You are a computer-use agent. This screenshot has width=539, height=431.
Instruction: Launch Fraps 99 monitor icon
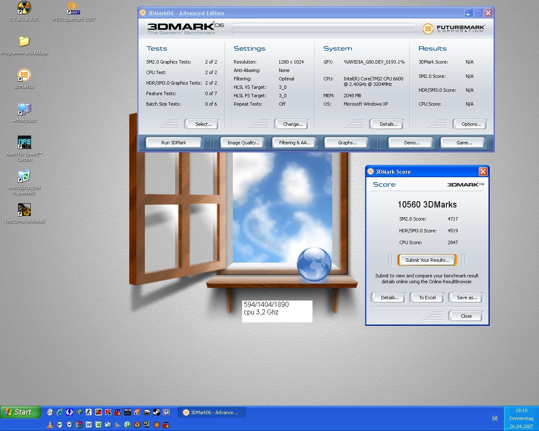point(147,425)
